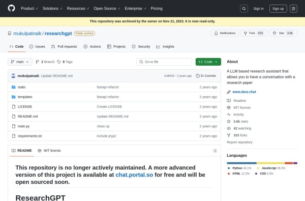This screenshot has width=305, height=201.
Task: Open JavaScript 39.2% language entry
Action: point(271,168)
